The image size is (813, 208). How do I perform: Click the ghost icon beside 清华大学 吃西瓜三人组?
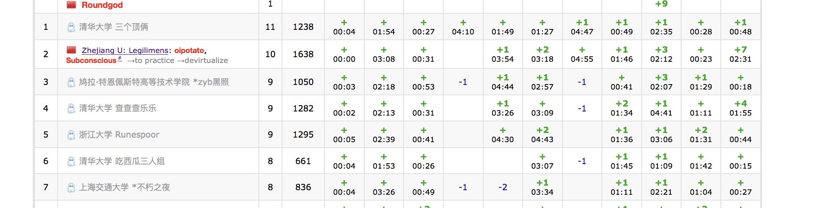click(x=71, y=162)
